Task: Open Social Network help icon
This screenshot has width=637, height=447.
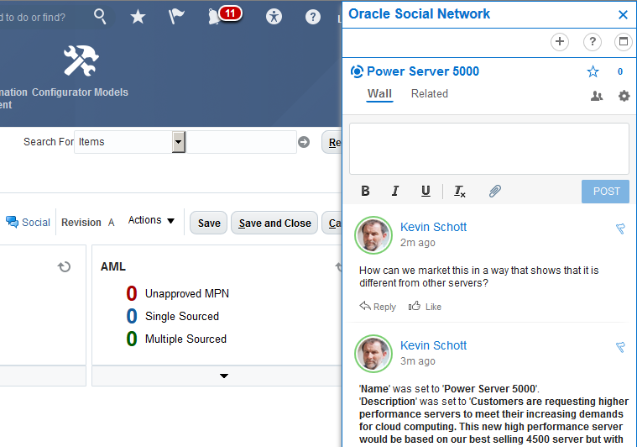Action: point(593,41)
